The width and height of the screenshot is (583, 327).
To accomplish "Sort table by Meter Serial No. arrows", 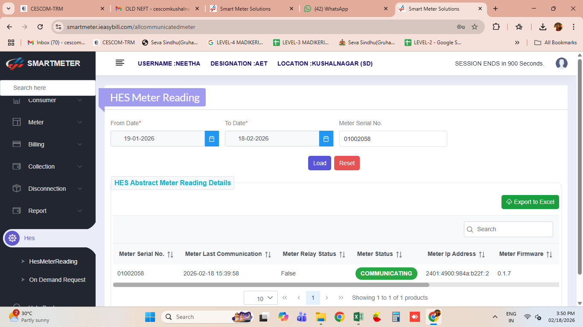I will (170, 254).
